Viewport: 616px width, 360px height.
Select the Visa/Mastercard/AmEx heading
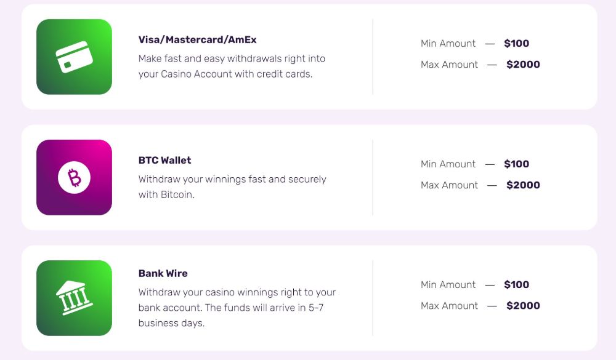[x=197, y=39]
